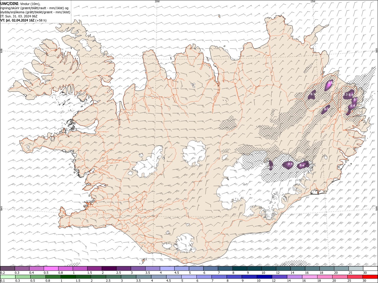Select the 0.1 pale green swatch in lower legend
Screen dimensions: 378x283
(x=8, y=277)
